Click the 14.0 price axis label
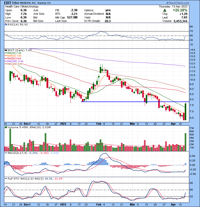The image size is (200, 207). tap(192, 50)
